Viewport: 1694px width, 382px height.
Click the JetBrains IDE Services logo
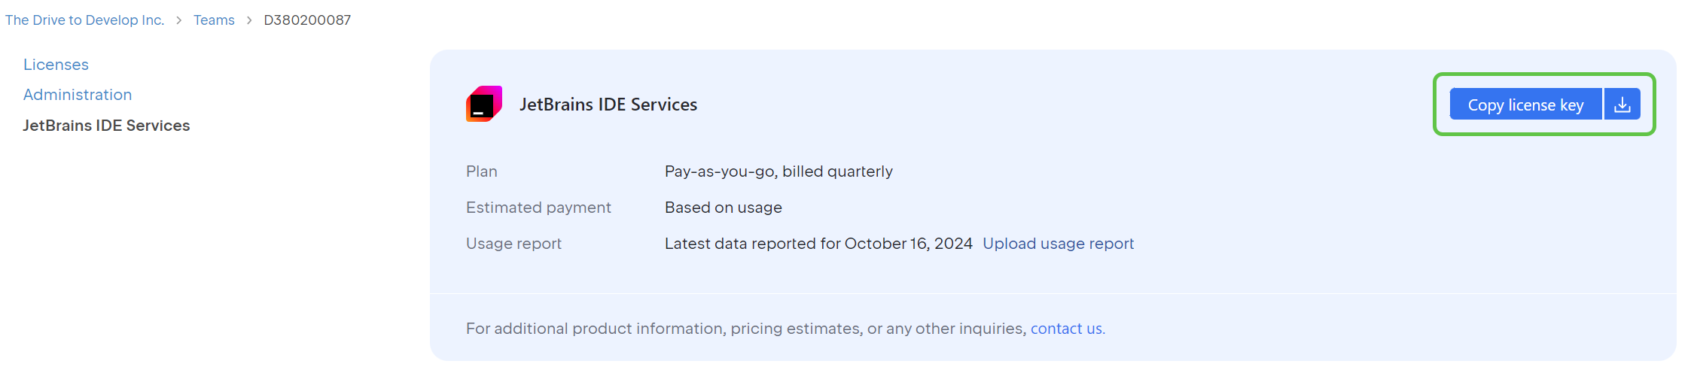pos(484,104)
